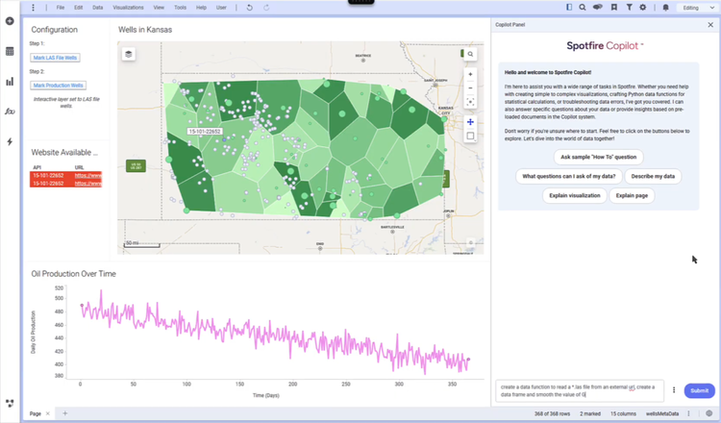The width and height of the screenshot is (721, 423).
Task: Click the 368 of 368 rows status
Action: coord(552,413)
